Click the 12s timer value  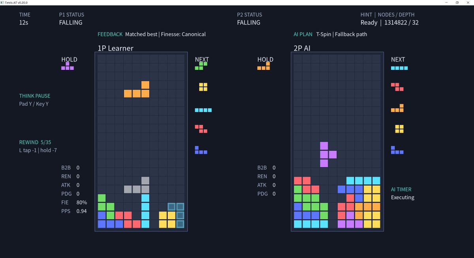(x=24, y=22)
